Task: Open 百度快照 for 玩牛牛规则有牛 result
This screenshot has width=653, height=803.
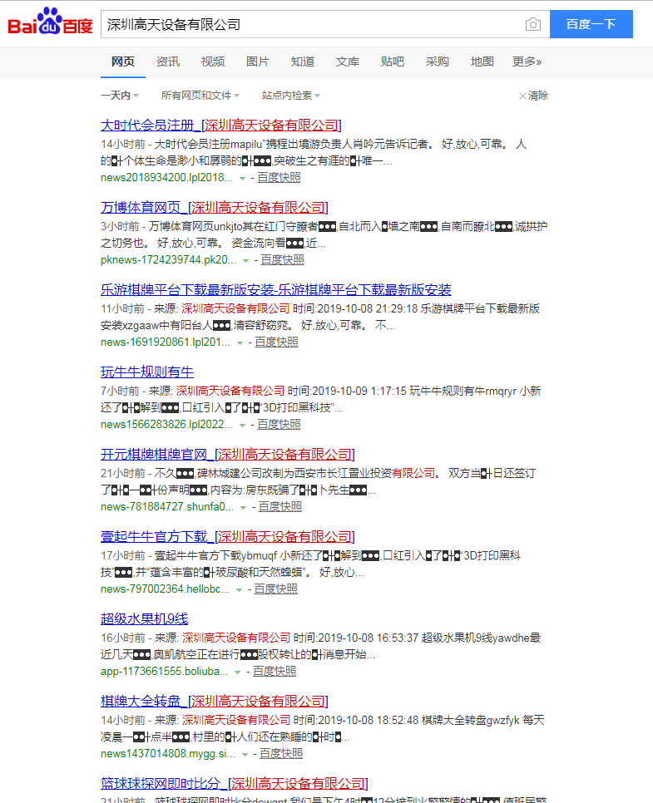Action: pyautogui.click(x=279, y=425)
